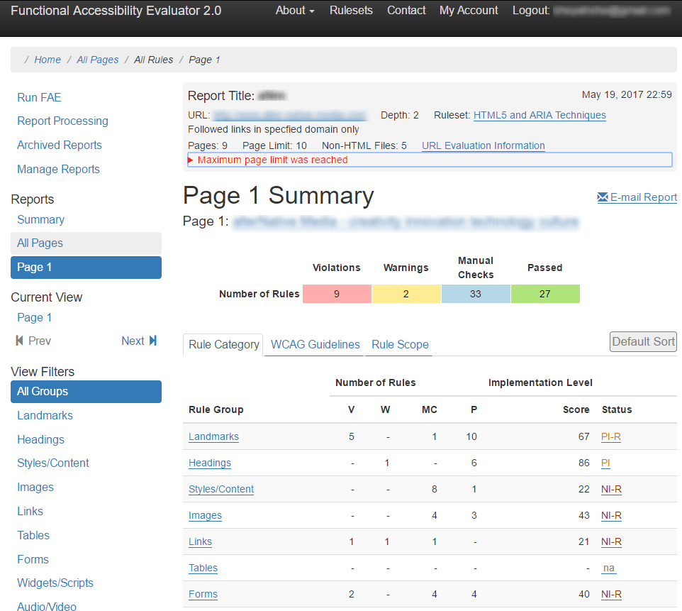682x611 pixels.
Task: Open the About dropdown menu
Action: [x=294, y=11]
